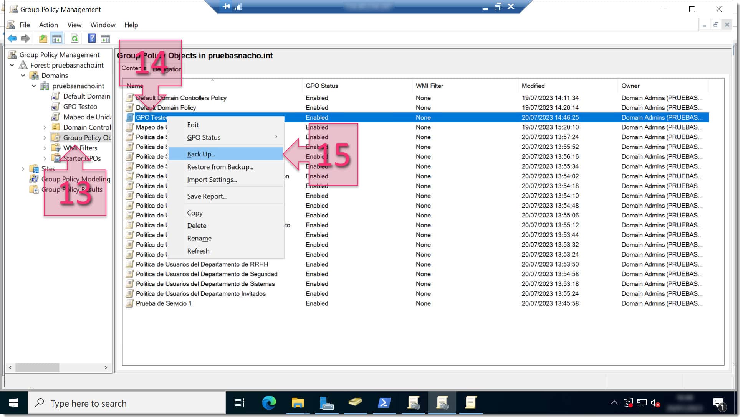The width and height of the screenshot is (743, 420).
Task: Open the GPO Status submenu arrow
Action: (x=276, y=137)
